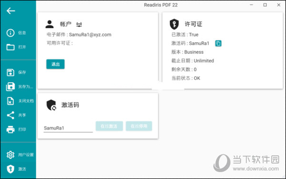Click the account person icon
This screenshot has height=179, width=286.
50,24
